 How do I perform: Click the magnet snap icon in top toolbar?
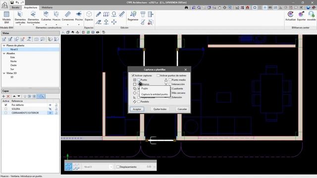click(x=248, y=7)
